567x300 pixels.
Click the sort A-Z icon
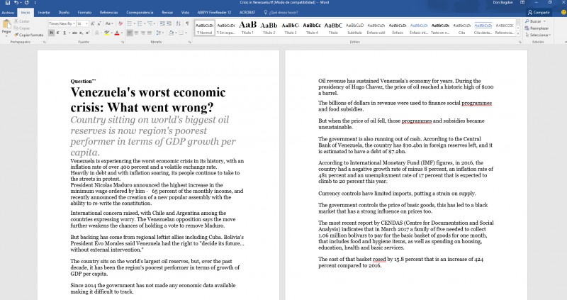point(179,23)
